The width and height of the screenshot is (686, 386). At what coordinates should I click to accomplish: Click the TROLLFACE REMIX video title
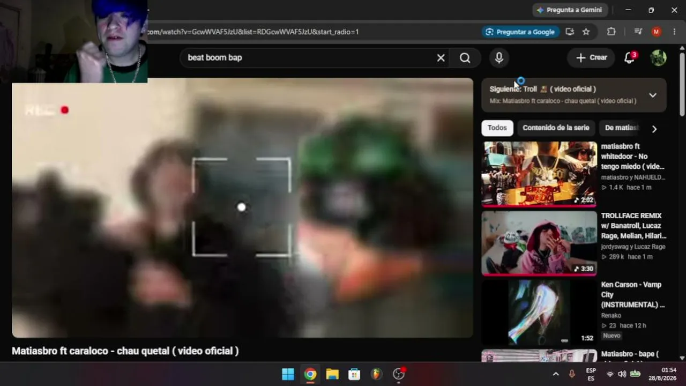(x=633, y=226)
